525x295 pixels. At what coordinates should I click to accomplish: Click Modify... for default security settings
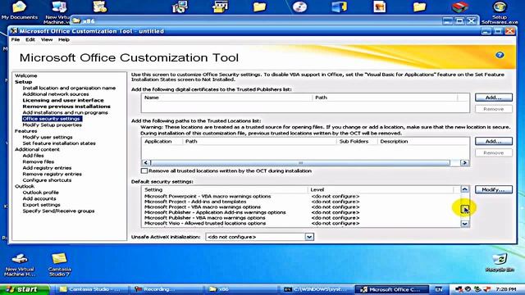click(494, 189)
